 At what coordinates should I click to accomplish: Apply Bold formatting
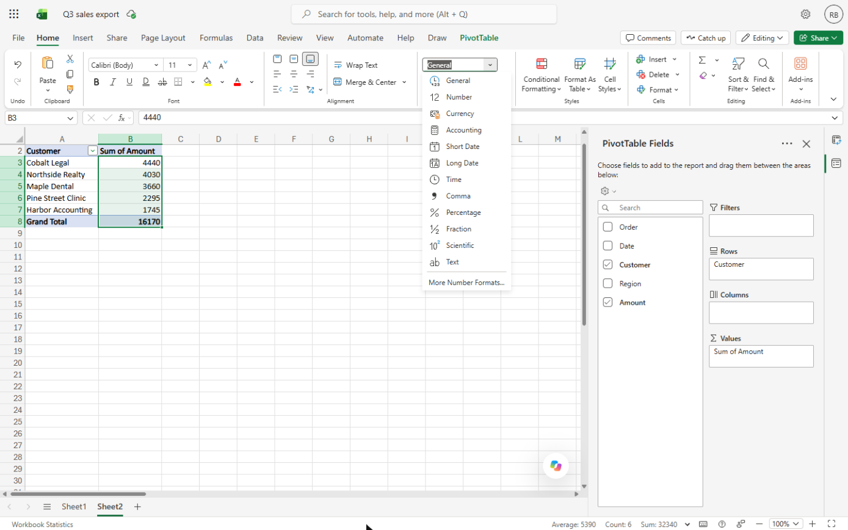pyautogui.click(x=96, y=82)
